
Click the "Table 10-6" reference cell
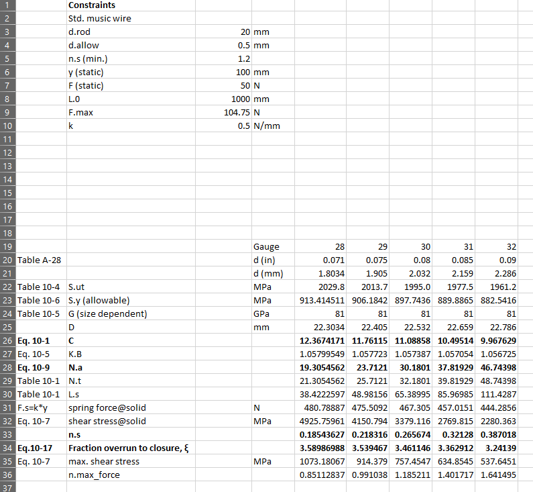coord(41,301)
